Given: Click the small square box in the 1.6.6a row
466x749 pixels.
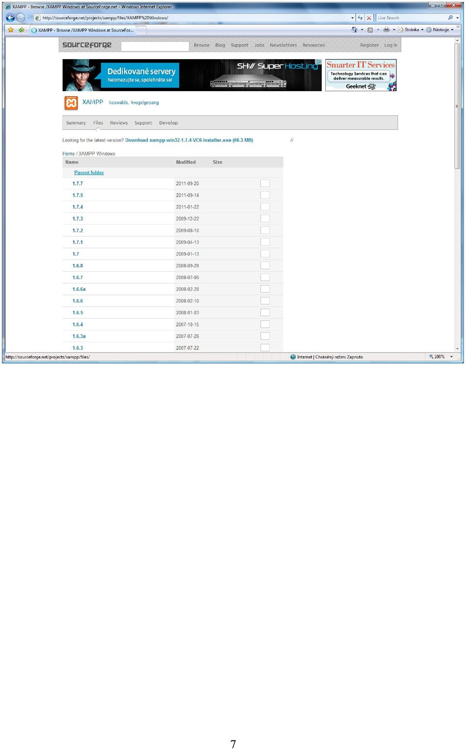Looking at the screenshot, I should pos(265,289).
